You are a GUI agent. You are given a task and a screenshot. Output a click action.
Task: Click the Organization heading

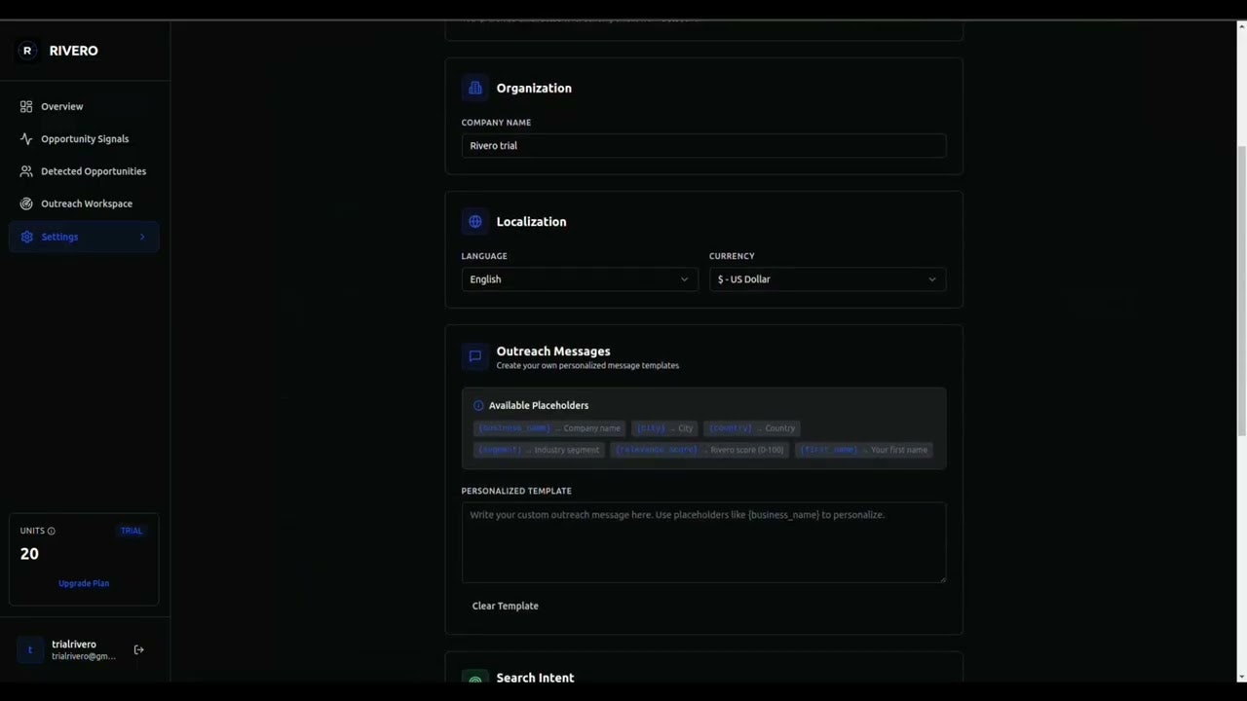[534, 88]
